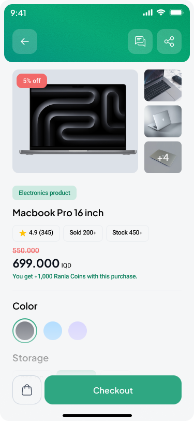This screenshot has width=194, height=421.
Task: Open the chat messages icon
Action: click(x=140, y=41)
